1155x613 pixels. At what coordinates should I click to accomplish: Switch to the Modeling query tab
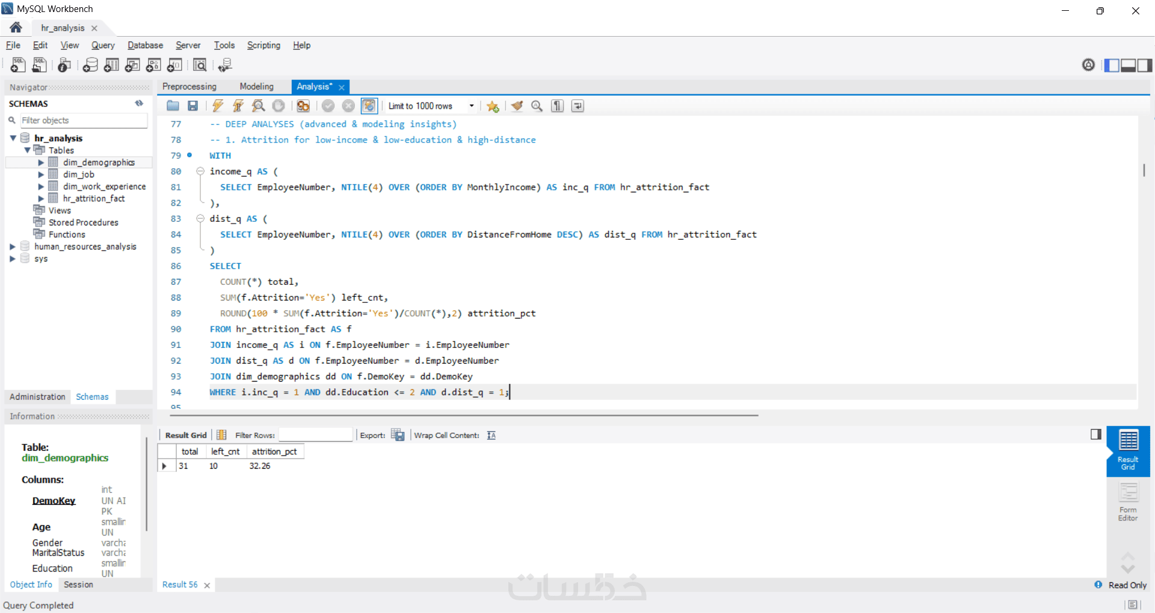(256, 87)
